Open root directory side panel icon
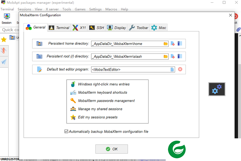The height and width of the screenshot is (161, 241). (x=180, y=56)
